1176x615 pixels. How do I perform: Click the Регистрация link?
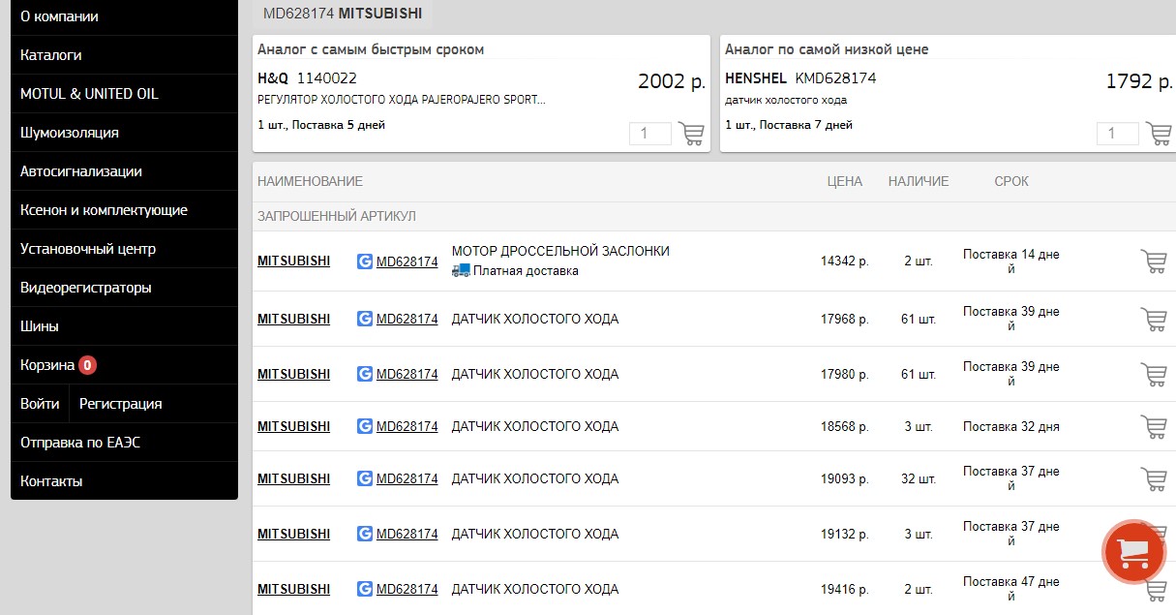121,404
